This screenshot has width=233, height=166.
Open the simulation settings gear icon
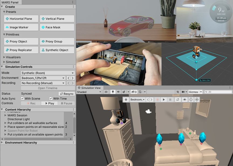point(126,99)
